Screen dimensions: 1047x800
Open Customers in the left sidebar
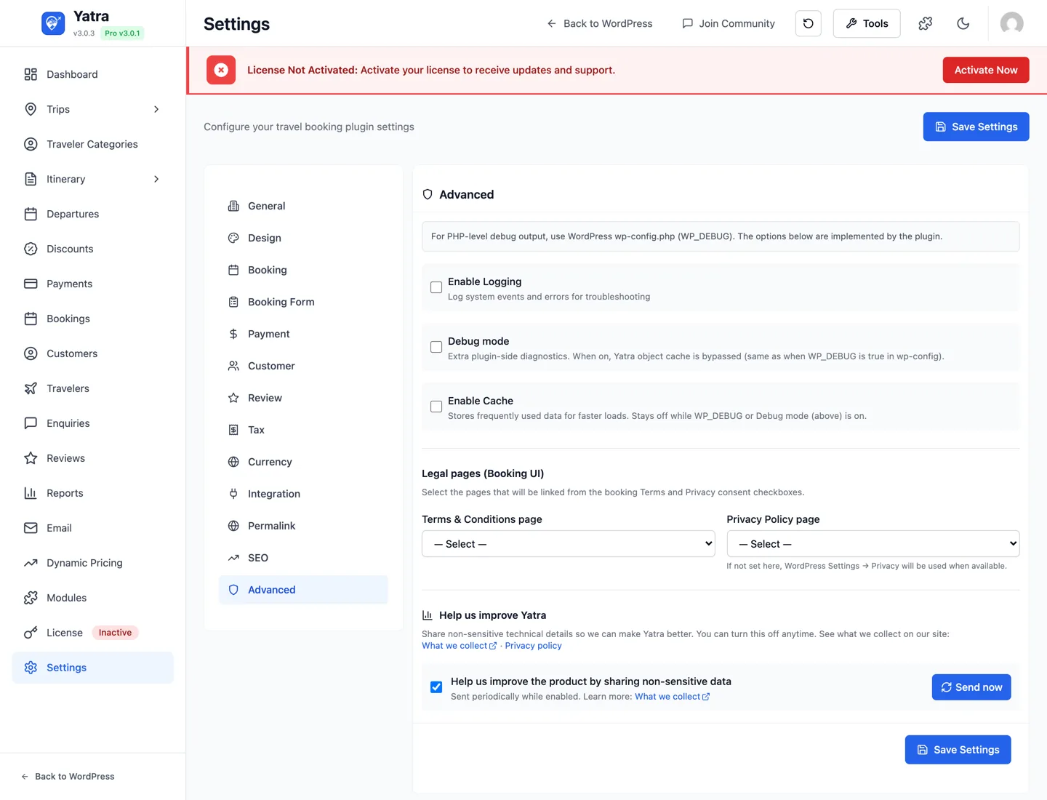point(93,353)
